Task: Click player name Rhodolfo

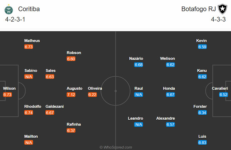Action: [x=33, y=106]
